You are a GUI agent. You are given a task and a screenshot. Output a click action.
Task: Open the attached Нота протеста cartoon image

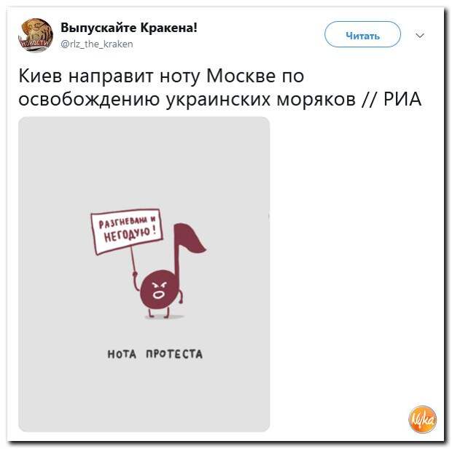[x=144, y=274]
